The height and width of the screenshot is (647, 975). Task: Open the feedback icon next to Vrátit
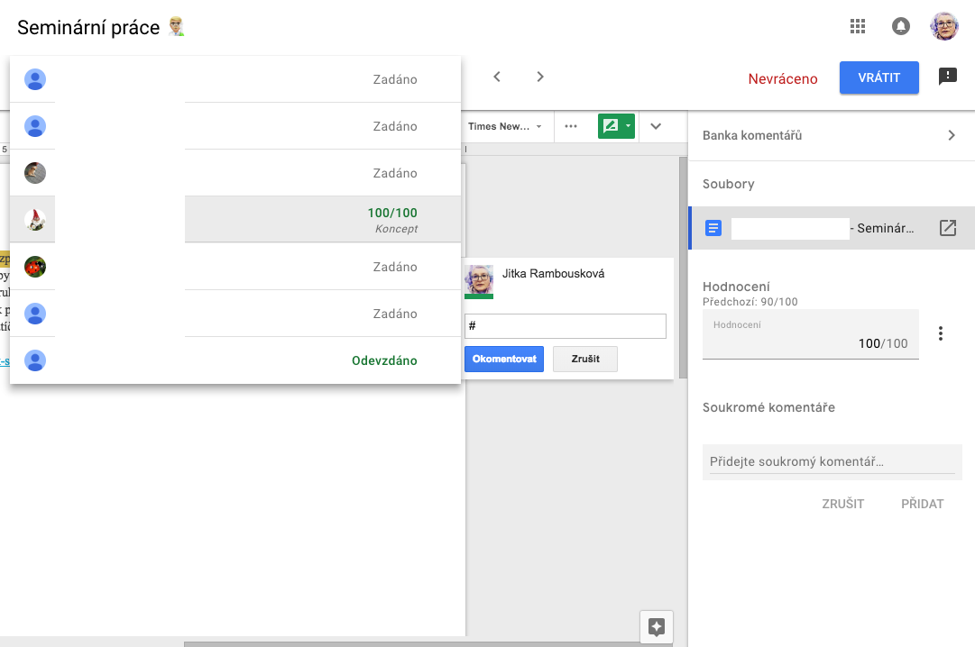pos(947,77)
